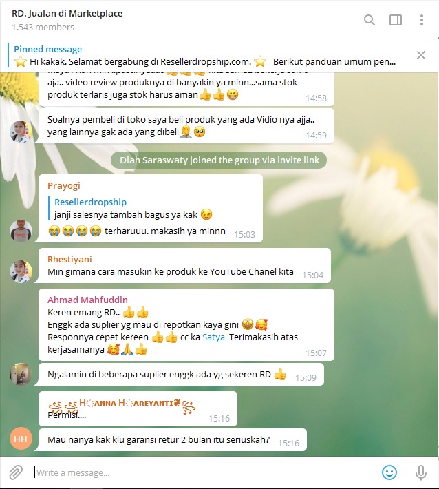The image size is (439, 489).
Task: Click Prayogi's profile photo avatar
Action: 21,231
